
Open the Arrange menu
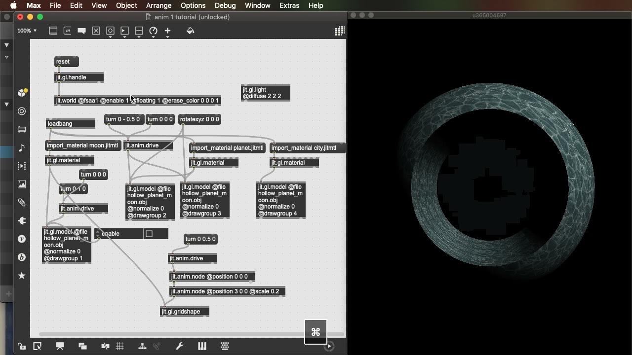pos(159,5)
